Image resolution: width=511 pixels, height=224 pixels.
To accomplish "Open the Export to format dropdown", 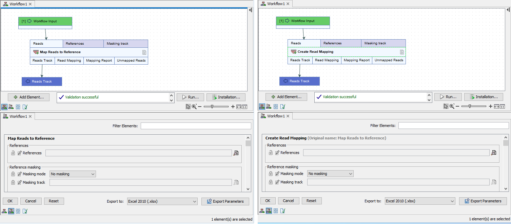I will point(162,201).
